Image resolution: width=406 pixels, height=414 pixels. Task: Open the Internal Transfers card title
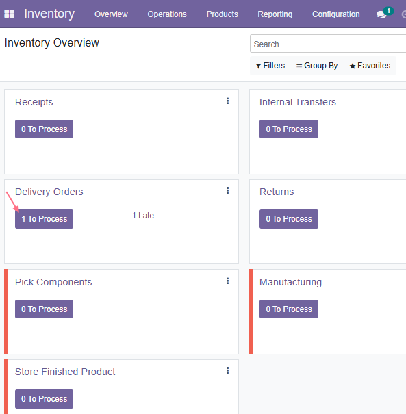[x=298, y=102]
